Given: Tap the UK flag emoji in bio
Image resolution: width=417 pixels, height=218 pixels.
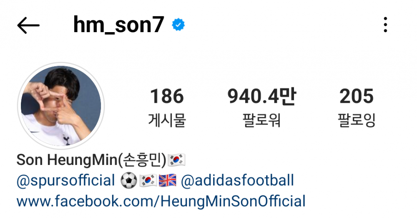Looking at the screenshot, I should pos(167,180).
